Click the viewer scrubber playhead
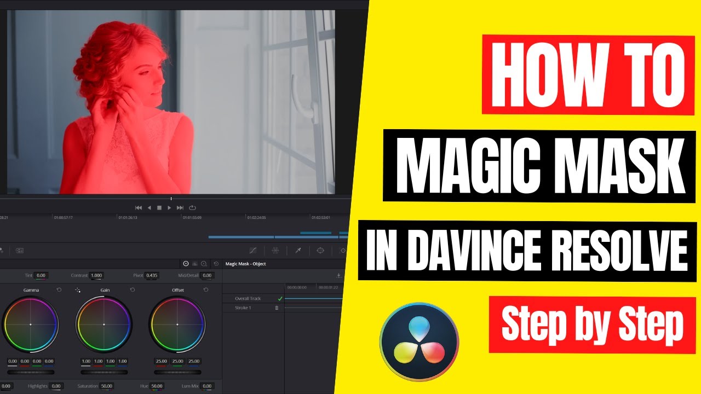Image resolution: width=701 pixels, height=394 pixels. (171, 198)
